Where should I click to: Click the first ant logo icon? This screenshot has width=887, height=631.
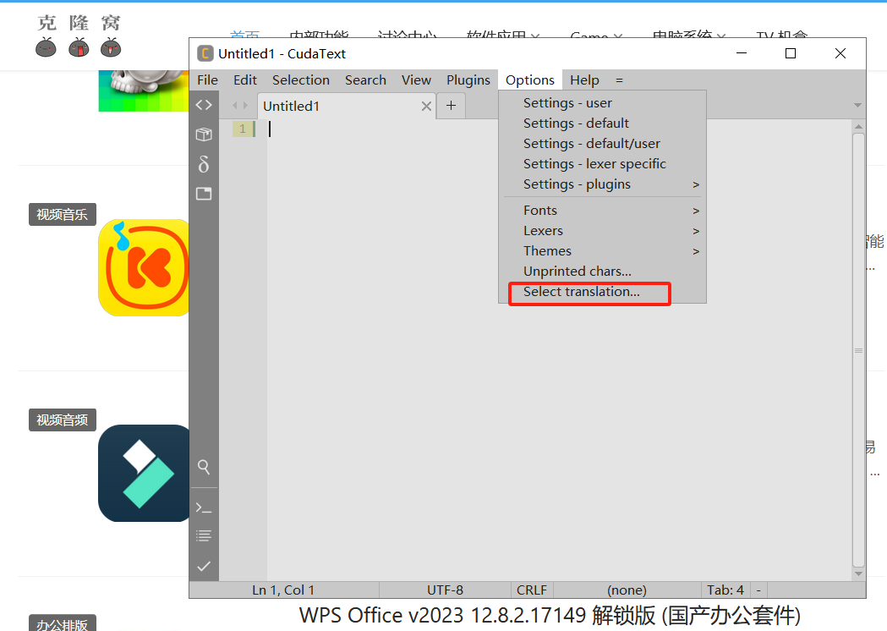coord(46,47)
